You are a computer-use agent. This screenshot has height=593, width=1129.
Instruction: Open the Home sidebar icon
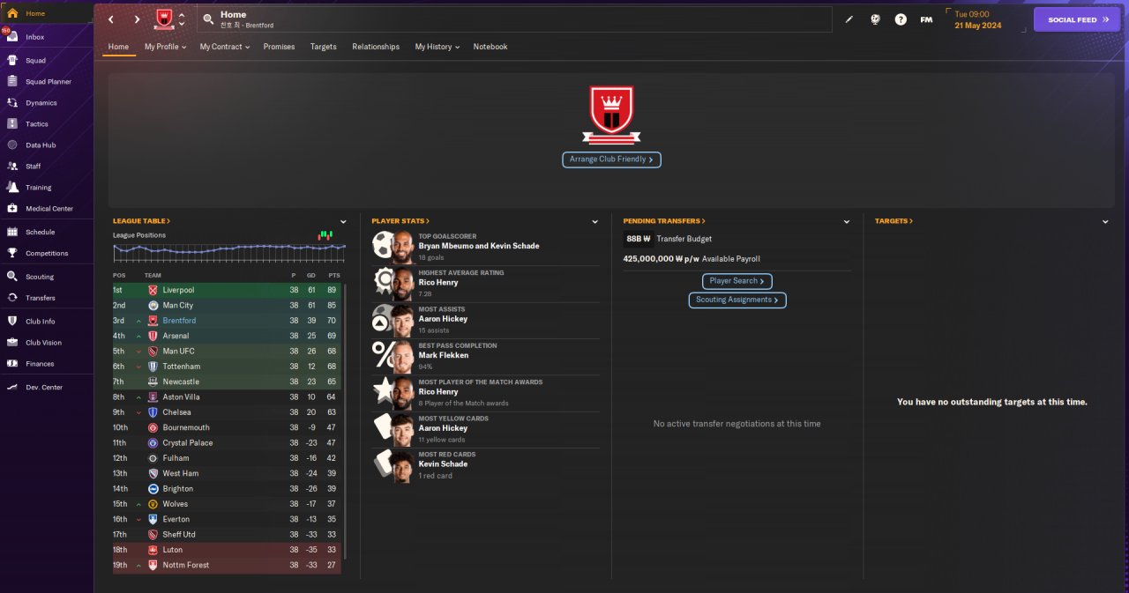12,13
